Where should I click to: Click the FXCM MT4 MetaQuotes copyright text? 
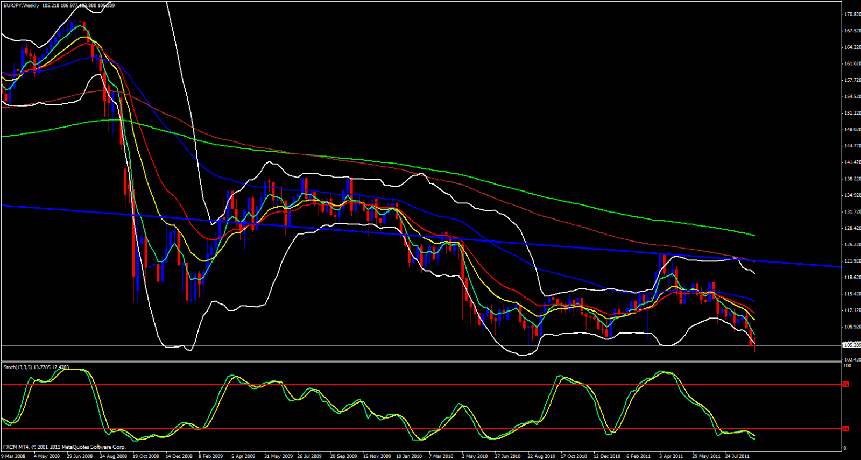[65, 447]
